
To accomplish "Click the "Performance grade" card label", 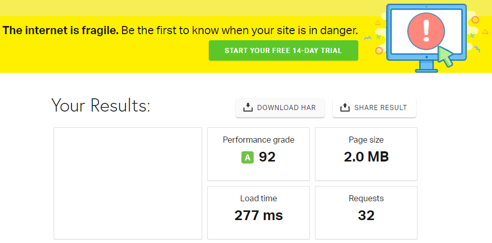I will coord(258,140).
